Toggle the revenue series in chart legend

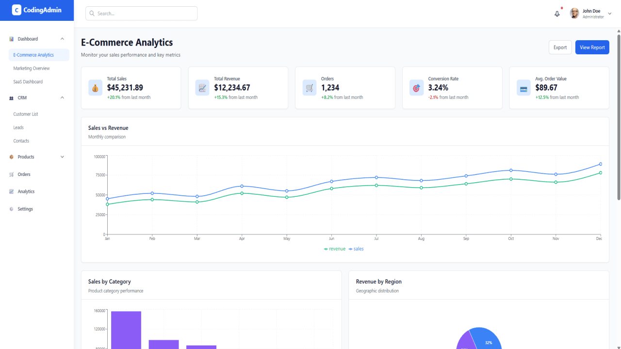(x=335, y=249)
